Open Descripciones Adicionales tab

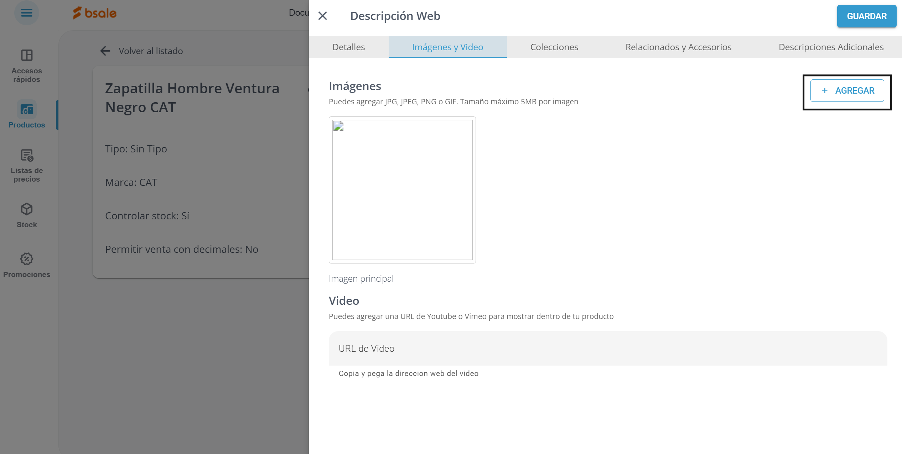click(831, 47)
